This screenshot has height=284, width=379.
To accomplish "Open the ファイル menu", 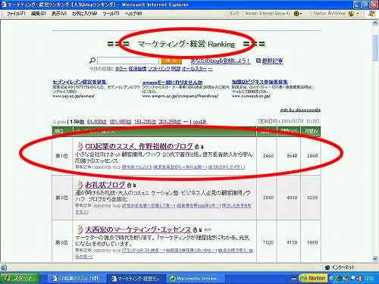I will 16,14.
